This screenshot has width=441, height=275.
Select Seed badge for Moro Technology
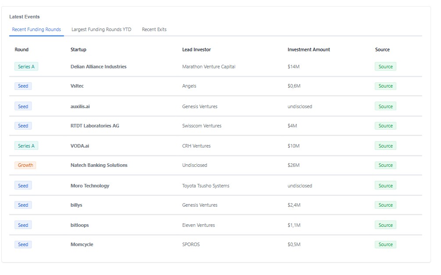(x=23, y=186)
